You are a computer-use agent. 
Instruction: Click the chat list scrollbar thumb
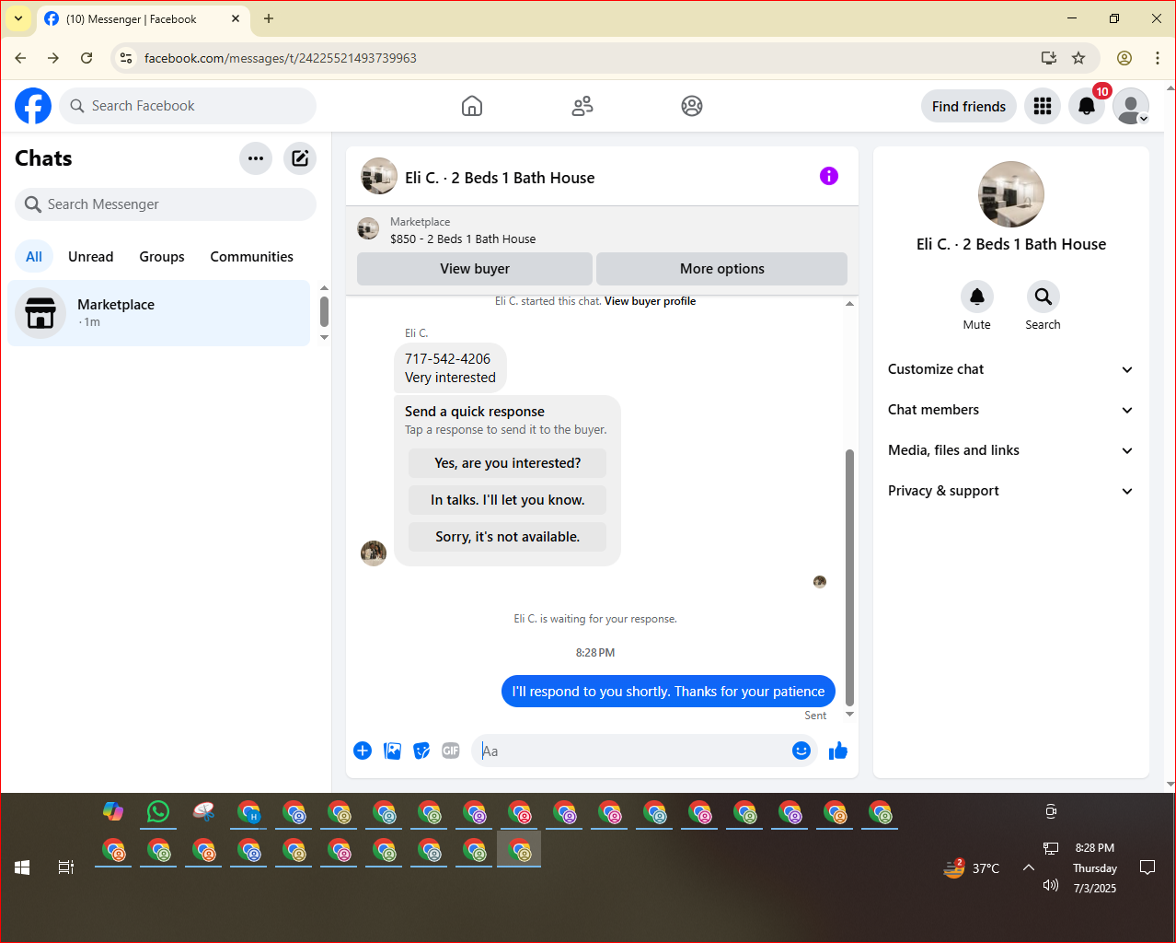(x=324, y=311)
